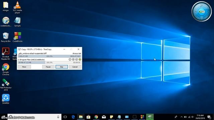The width and height of the screenshot is (214, 120).
Task: Open the Action Center notifications icon
Action: click(209, 117)
